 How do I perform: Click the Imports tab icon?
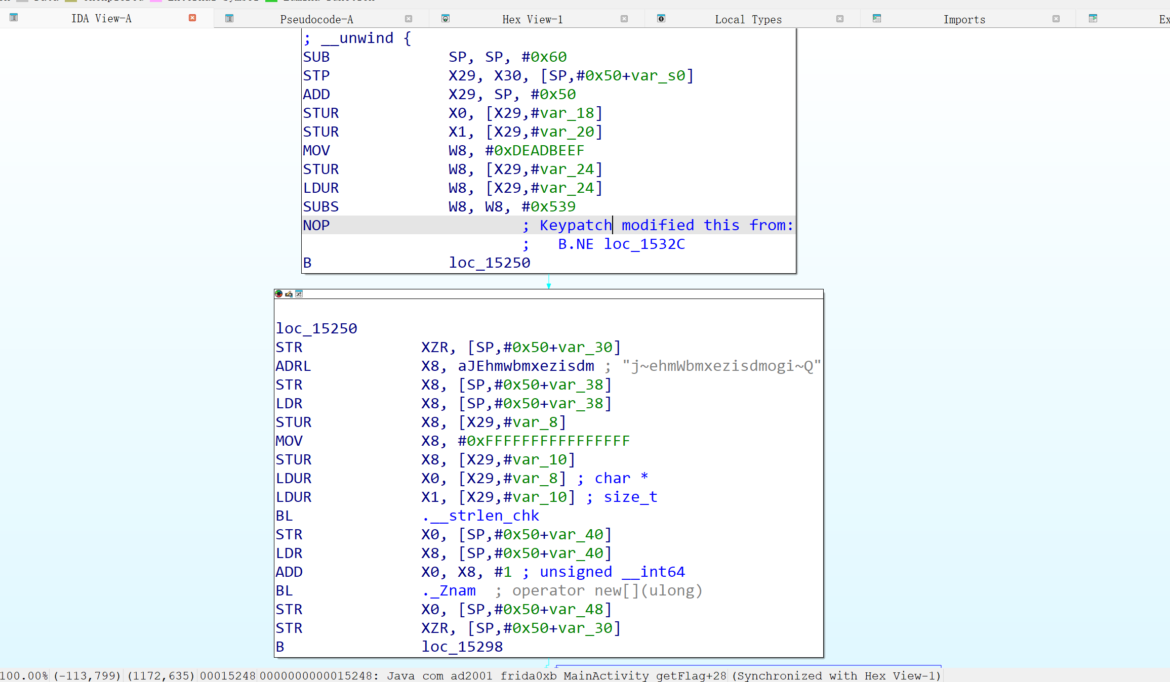877,19
